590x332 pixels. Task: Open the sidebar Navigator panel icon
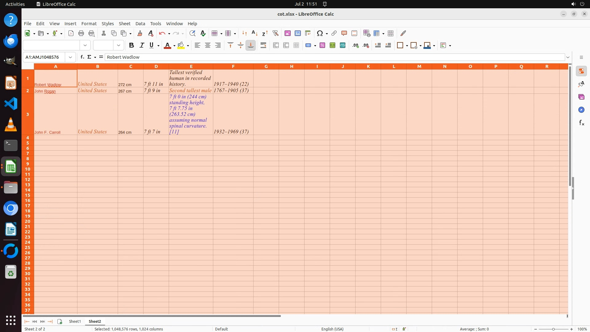[x=581, y=110]
